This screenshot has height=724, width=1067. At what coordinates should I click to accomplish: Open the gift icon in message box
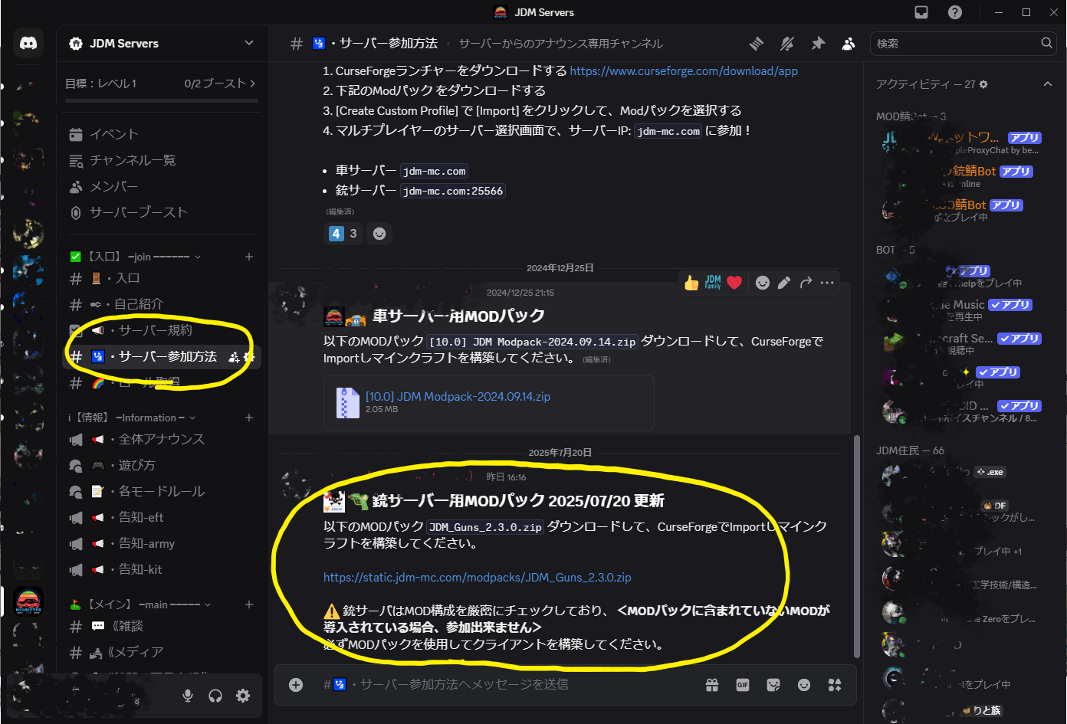pyautogui.click(x=712, y=685)
